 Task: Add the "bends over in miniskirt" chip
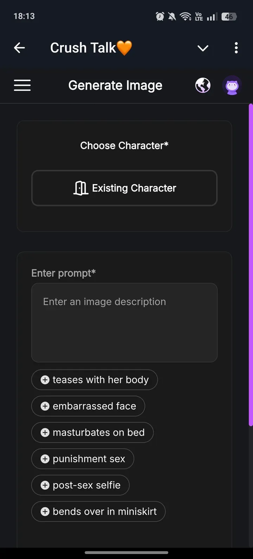(x=98, y=512)
